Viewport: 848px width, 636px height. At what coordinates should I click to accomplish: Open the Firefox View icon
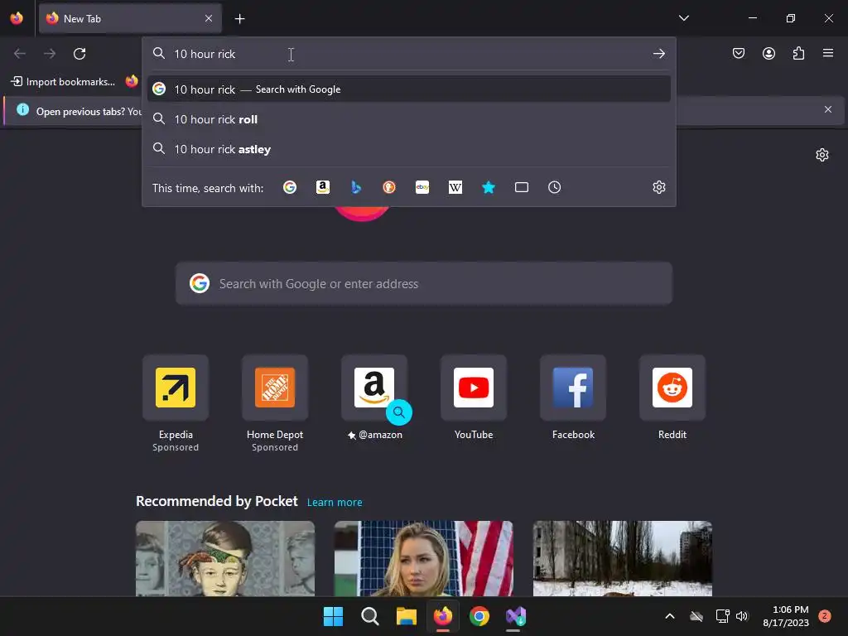(17, 18)
